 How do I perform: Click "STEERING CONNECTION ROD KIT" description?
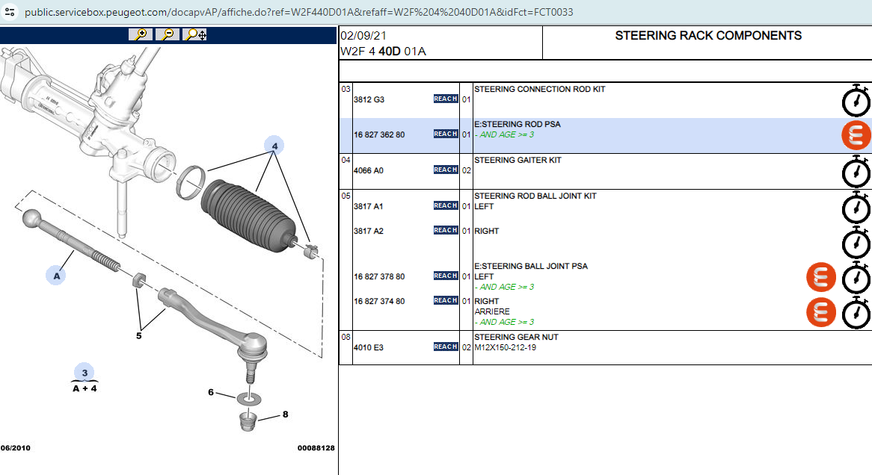(x=539, y=89)
